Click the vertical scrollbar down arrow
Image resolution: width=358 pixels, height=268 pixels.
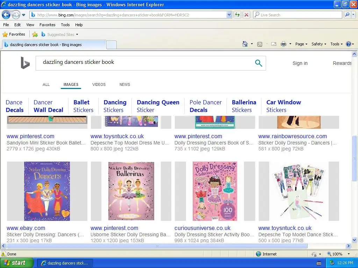355,240
